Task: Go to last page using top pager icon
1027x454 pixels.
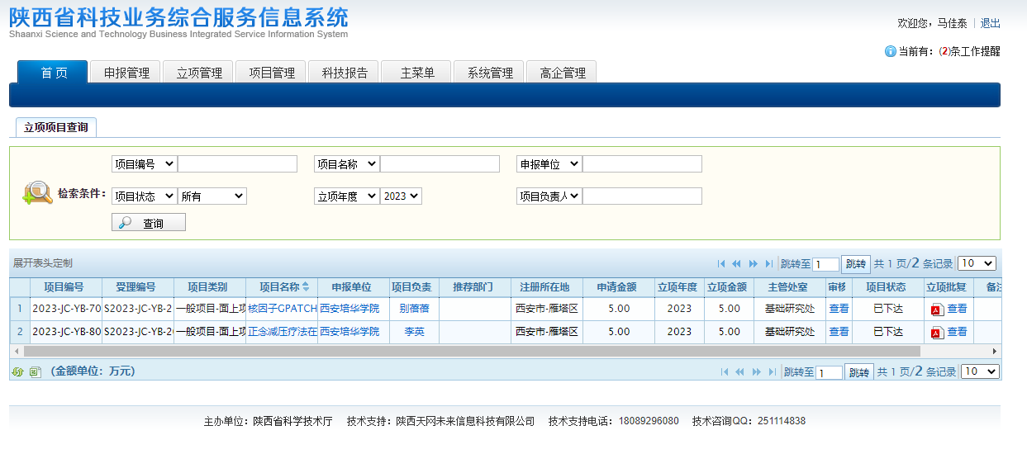Action: pos(769,264)
